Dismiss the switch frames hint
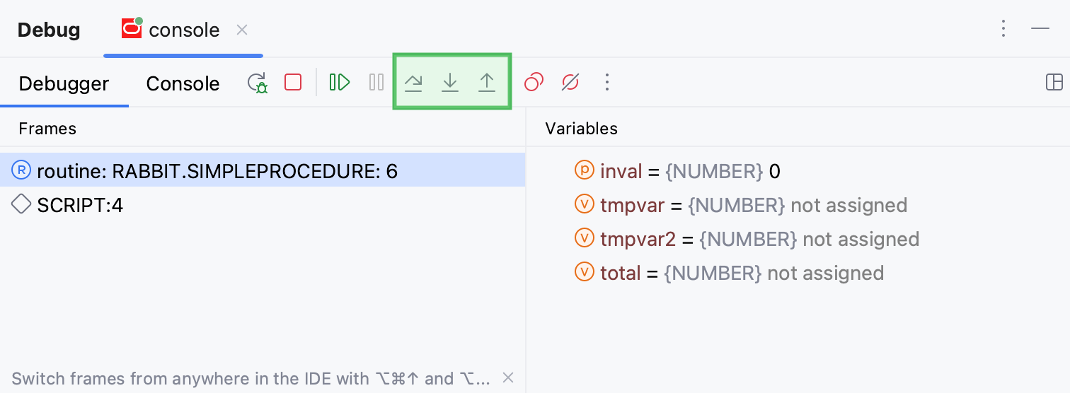1070x393 pixels. [508, 378]
